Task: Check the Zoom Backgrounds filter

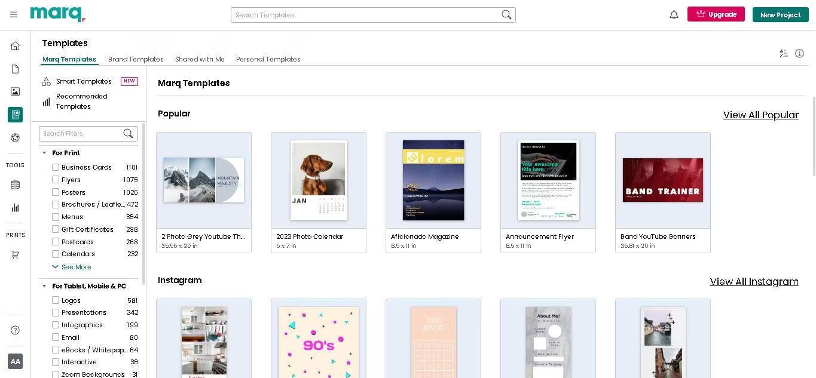Action: (56, 374)
